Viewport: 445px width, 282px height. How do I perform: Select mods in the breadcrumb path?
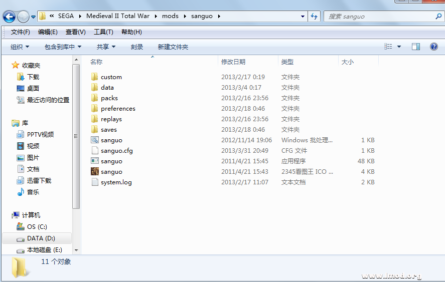pyautogui.click(x=170, y=16)
